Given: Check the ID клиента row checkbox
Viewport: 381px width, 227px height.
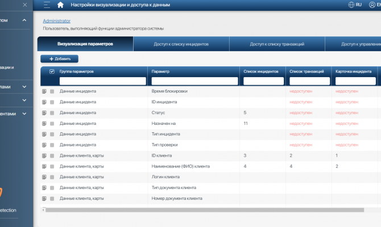Looking at the screenshot, I should pyautogui.click(x=52, y=155).
